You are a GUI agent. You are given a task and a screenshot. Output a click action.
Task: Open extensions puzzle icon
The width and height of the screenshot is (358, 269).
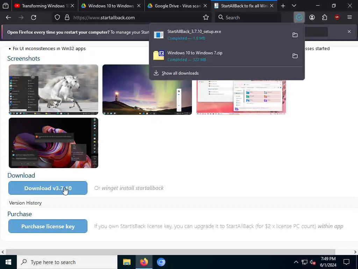(324, 18)
